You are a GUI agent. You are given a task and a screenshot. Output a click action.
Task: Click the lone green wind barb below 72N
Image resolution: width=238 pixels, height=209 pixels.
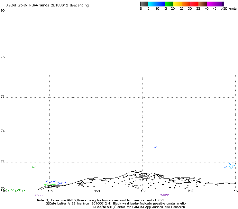[33, 167]
